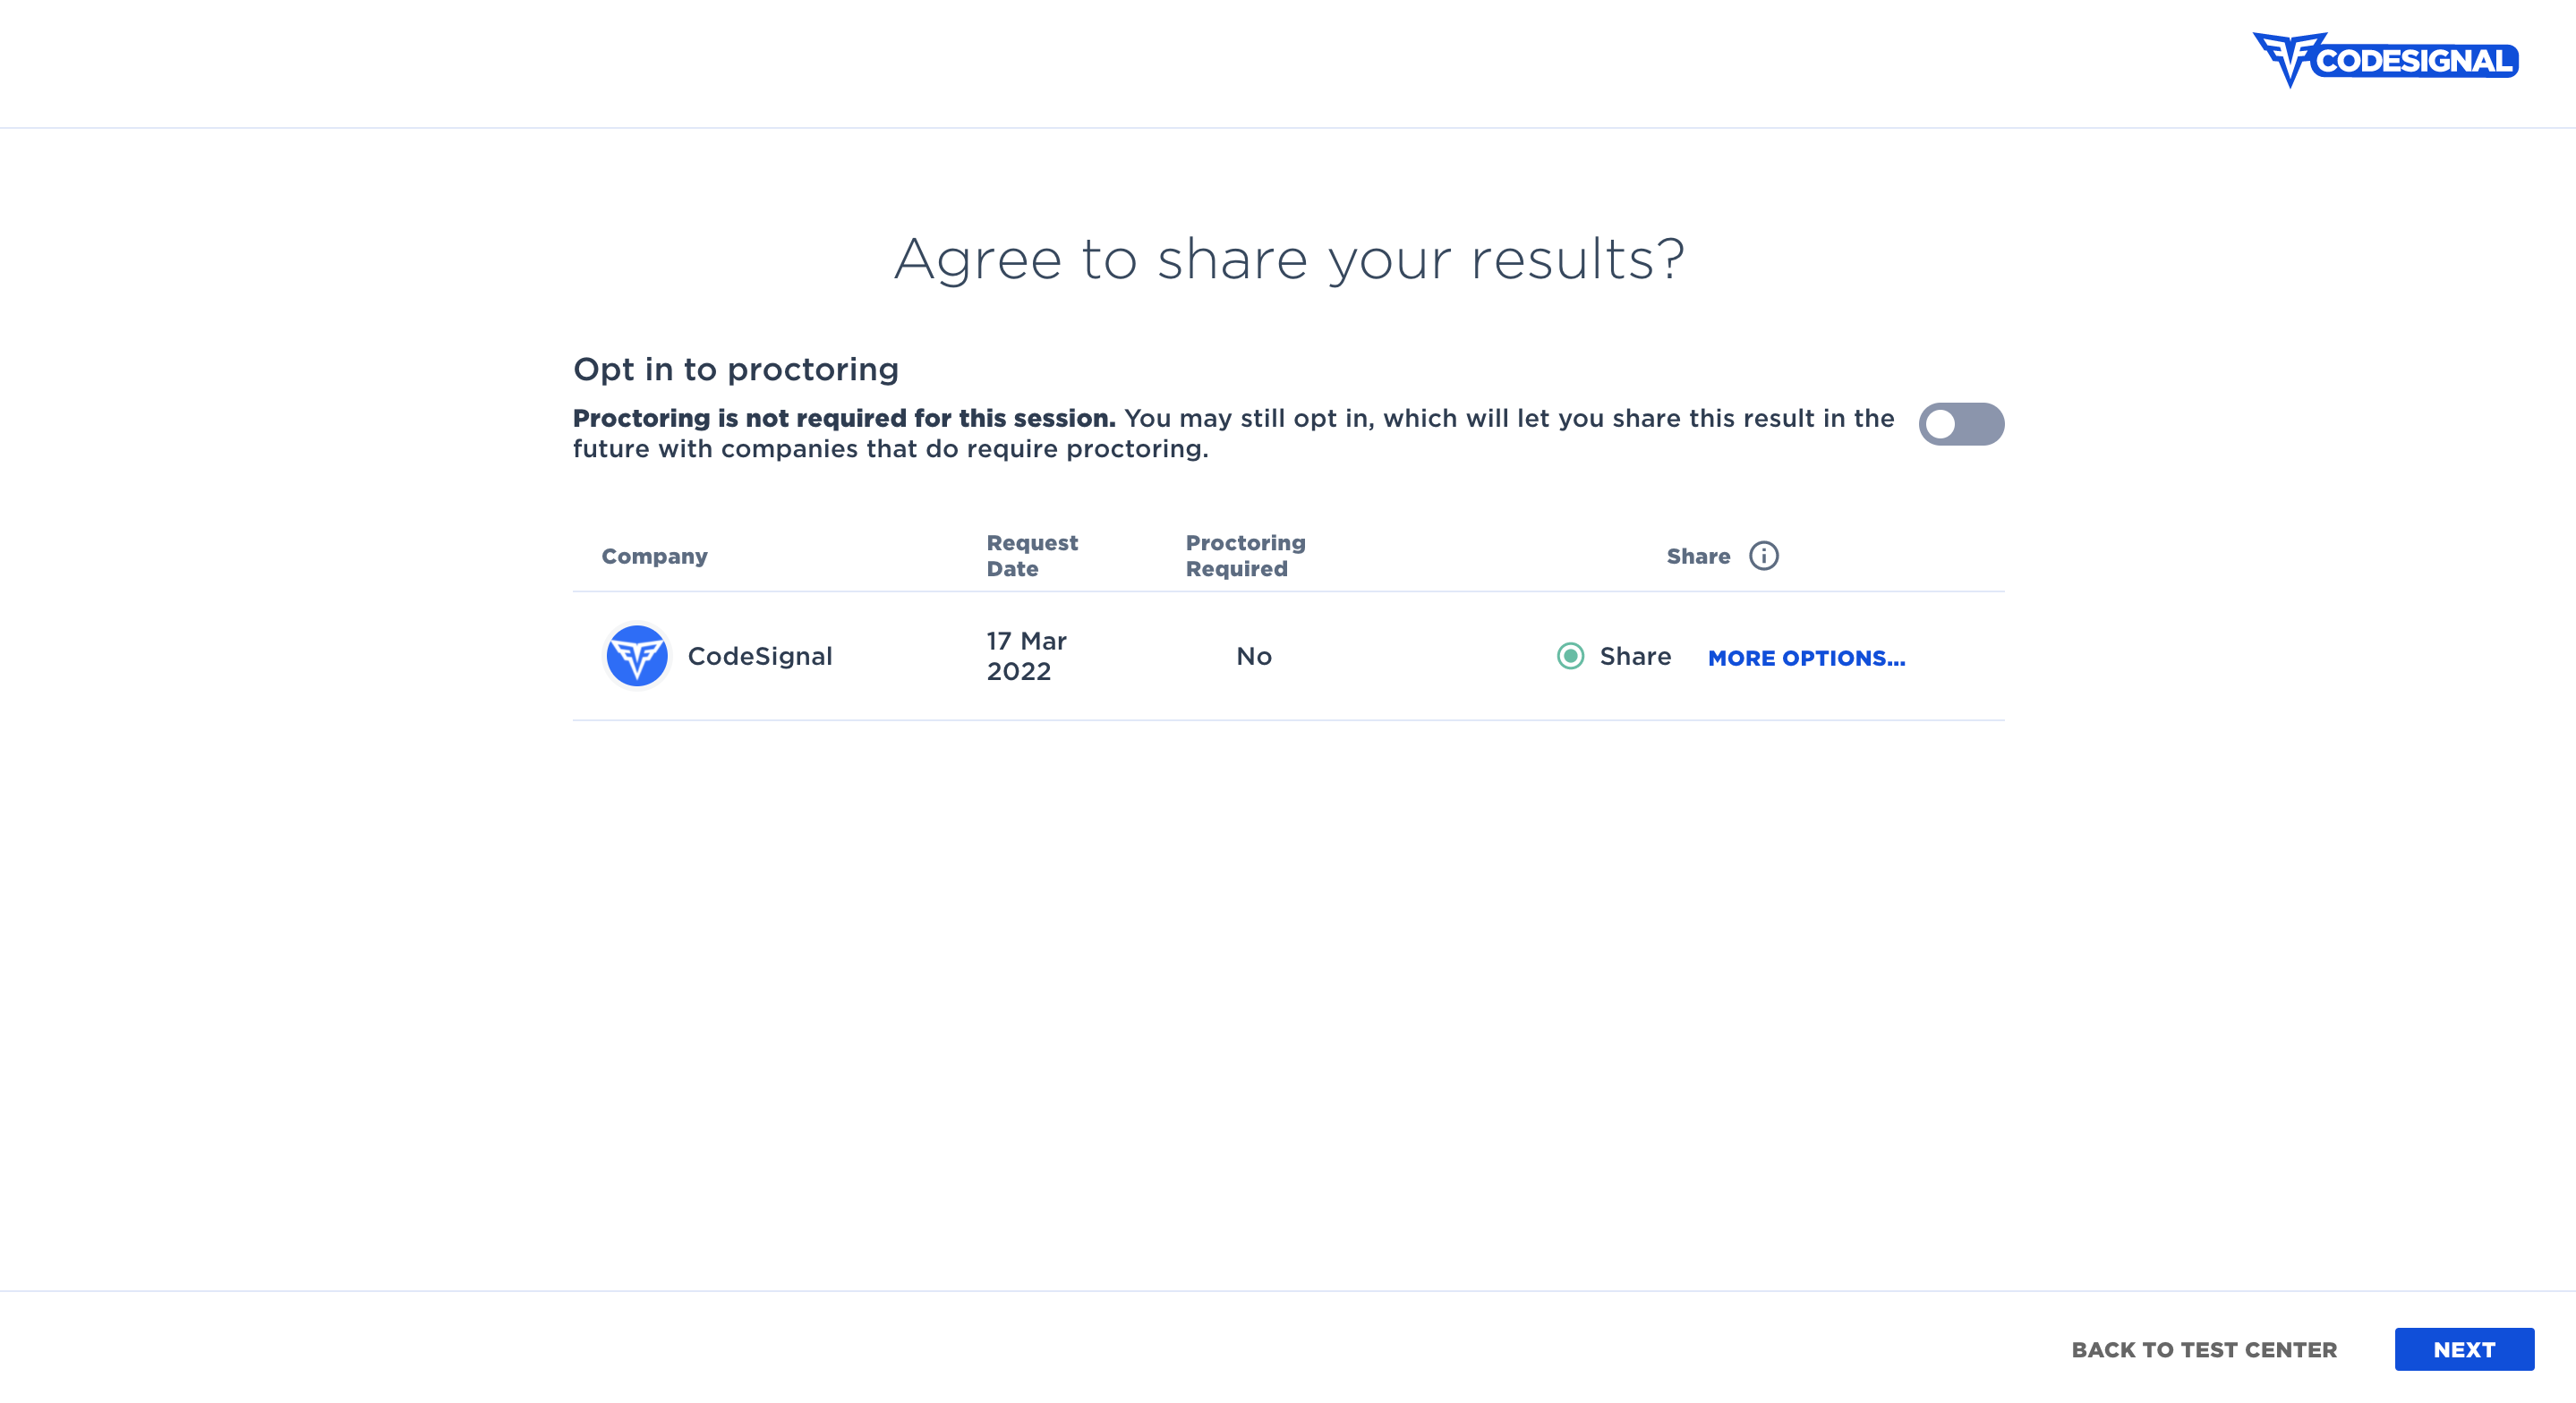
Task: Click the info icon beside the Share header
Action: [x=1763, y=556]
